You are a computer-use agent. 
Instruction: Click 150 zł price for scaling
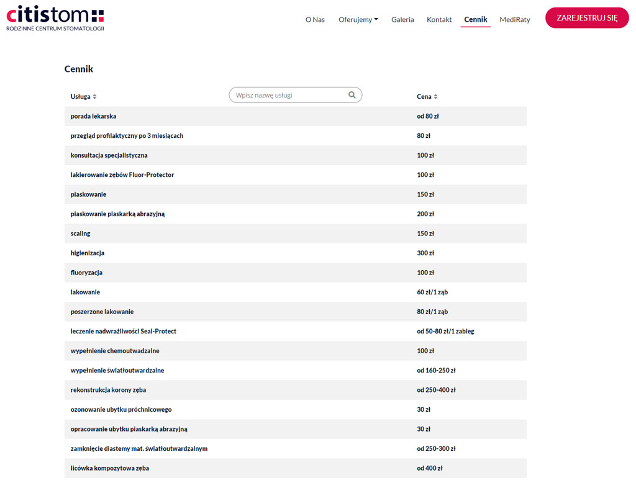[425, 233]
